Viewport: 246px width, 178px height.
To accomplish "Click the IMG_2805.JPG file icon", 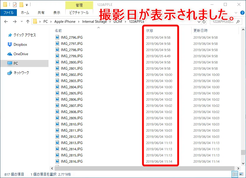I will coord(57,93).
